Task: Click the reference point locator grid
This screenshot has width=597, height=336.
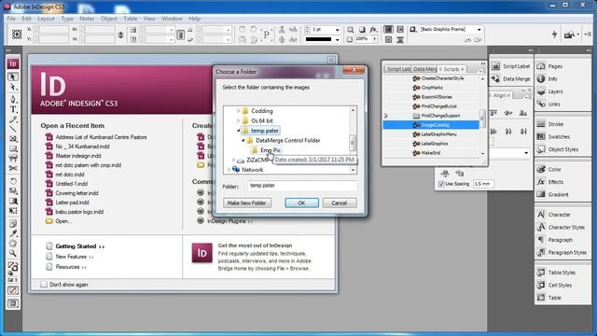Action: pos(17,35)
